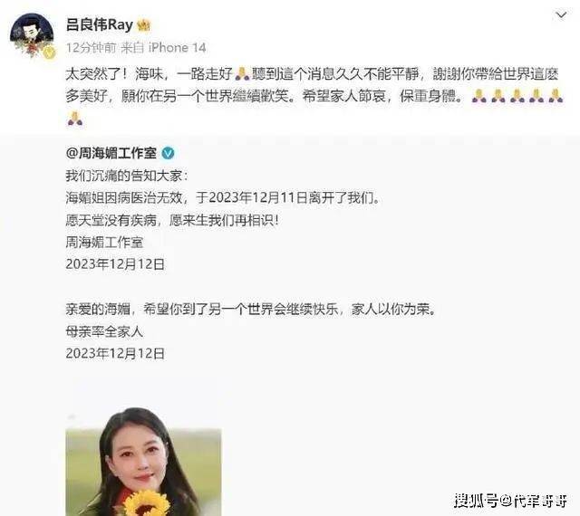
Task: Click the gold crown membership badge
Action: (x=143, y=25)
